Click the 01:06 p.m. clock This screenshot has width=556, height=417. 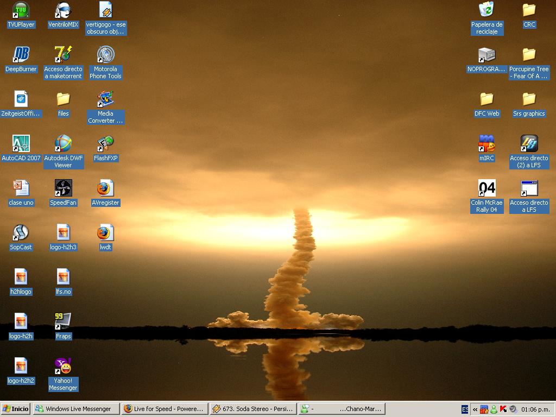pyautogui.click(x=535, y=409)
